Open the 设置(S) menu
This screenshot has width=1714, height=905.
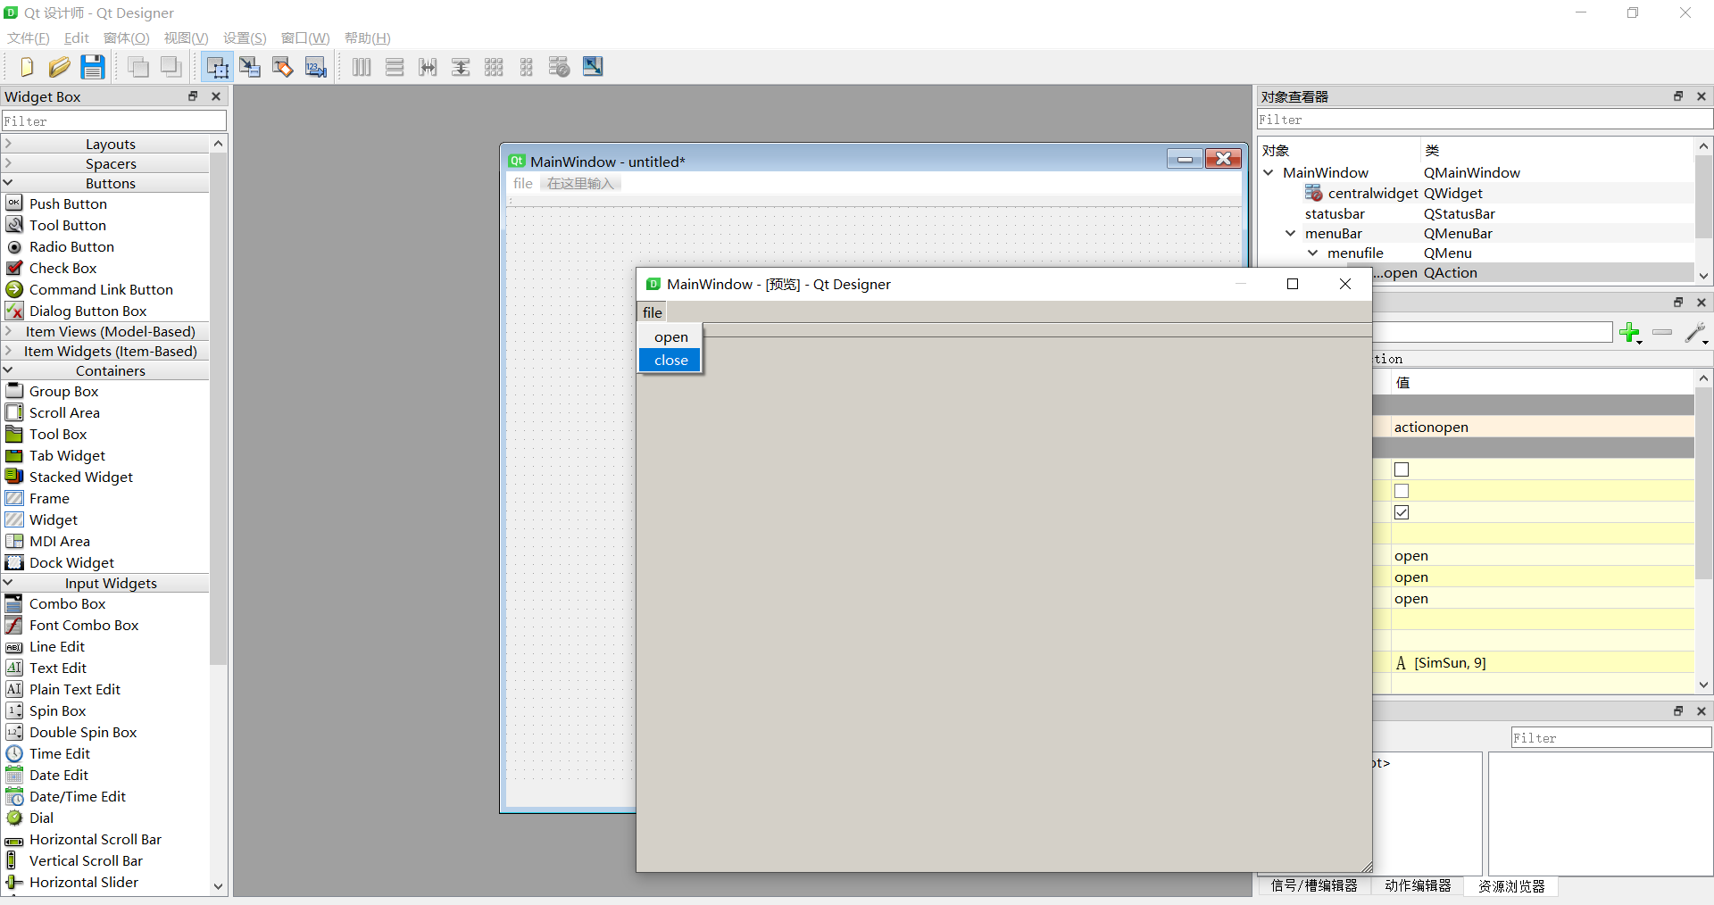245,37
